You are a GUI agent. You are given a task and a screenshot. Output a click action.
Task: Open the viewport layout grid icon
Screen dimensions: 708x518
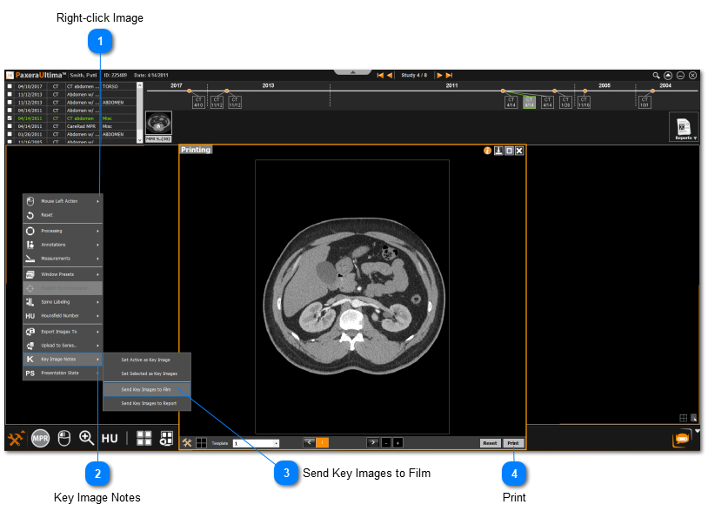tap(144, 438)
